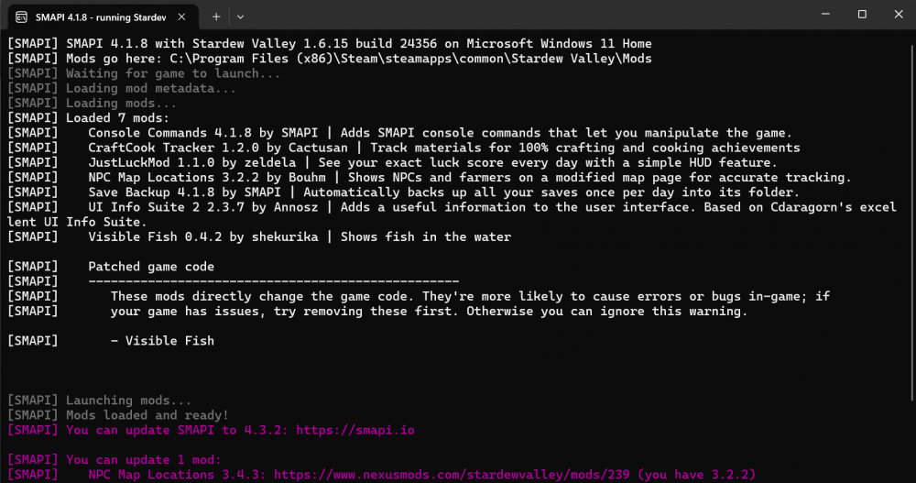This screenshot has width=916, height=483.
Task: Click the Patched game code heading
Action: (151, 267)
